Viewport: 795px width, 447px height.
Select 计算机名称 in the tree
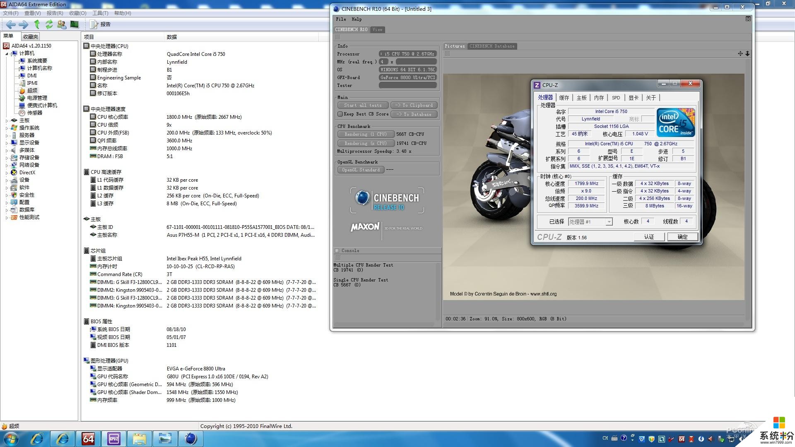[39, 68]
